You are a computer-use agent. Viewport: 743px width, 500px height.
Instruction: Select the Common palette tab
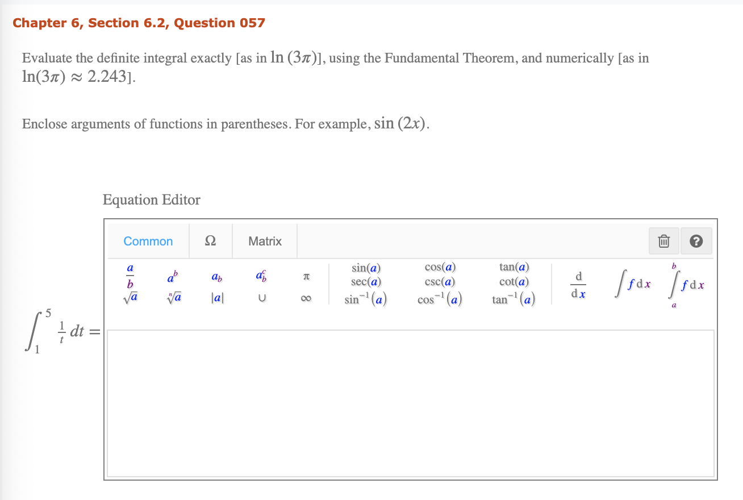pos(148,241)
